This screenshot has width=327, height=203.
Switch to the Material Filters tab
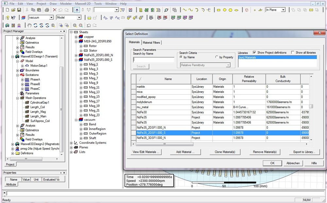point(151,42)
